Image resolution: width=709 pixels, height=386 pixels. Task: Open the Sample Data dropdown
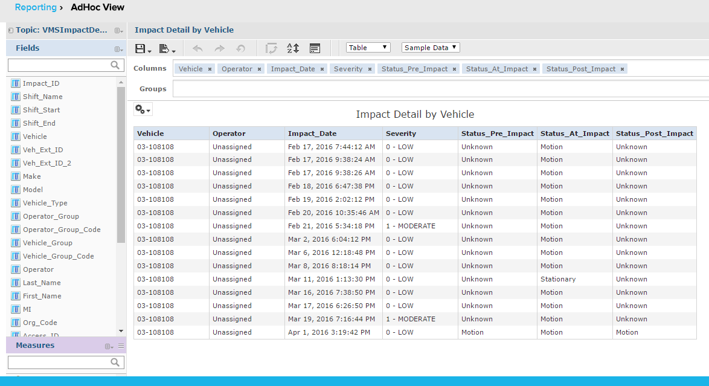[430, 48]
